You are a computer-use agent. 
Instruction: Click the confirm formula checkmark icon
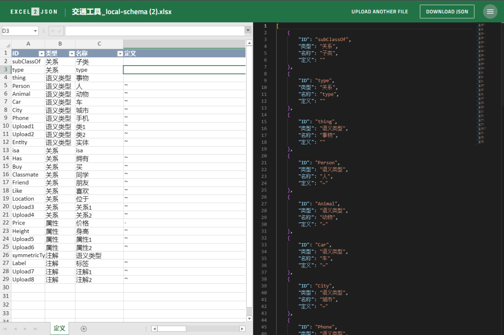[x=59, y=31]
